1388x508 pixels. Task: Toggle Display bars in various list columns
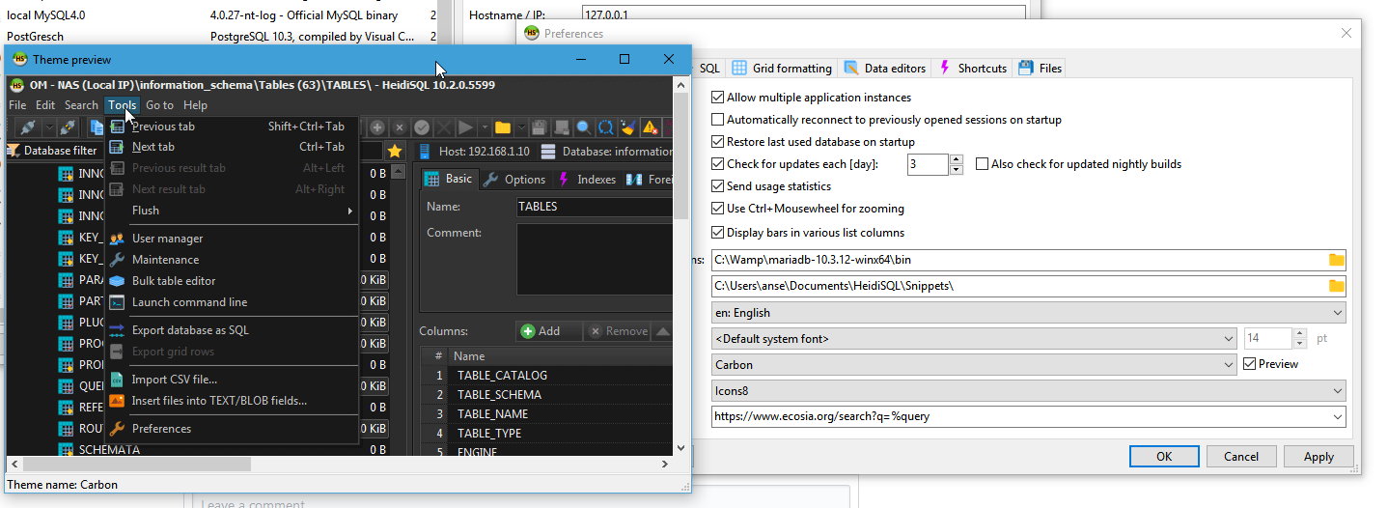[x=717, y=233]
